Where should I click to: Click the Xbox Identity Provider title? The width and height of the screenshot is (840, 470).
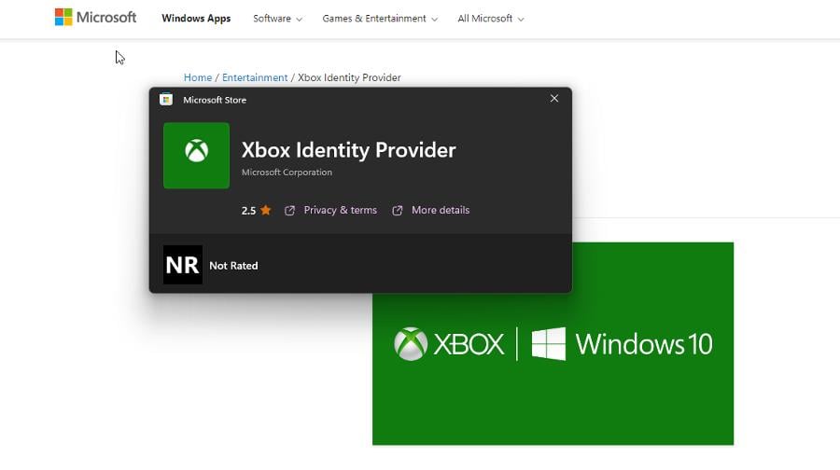pyautogui.click(x=349, y=150)
